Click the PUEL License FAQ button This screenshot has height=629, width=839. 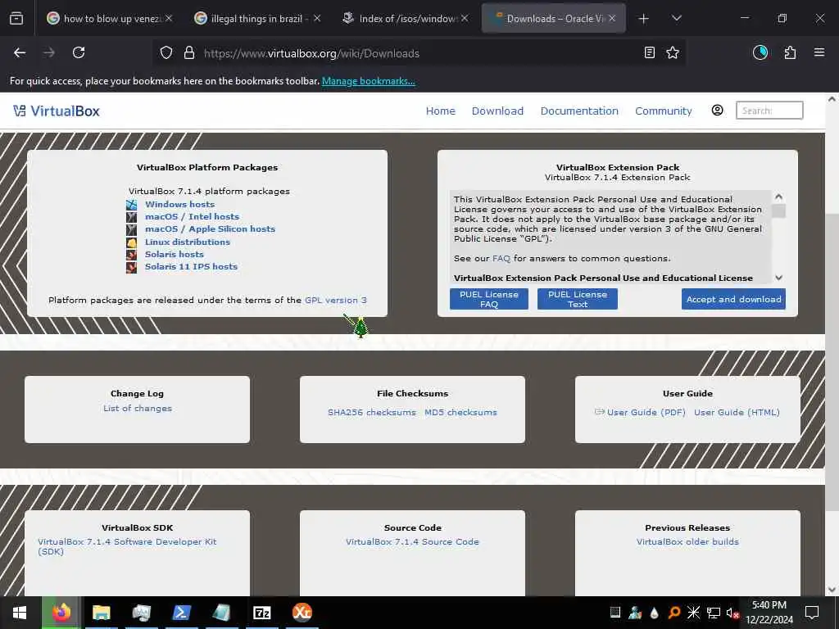click(488, 299)
